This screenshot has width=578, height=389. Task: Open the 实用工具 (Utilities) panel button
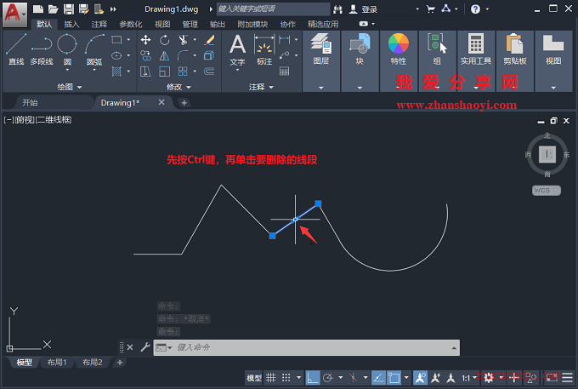click(x=476, y=61)
